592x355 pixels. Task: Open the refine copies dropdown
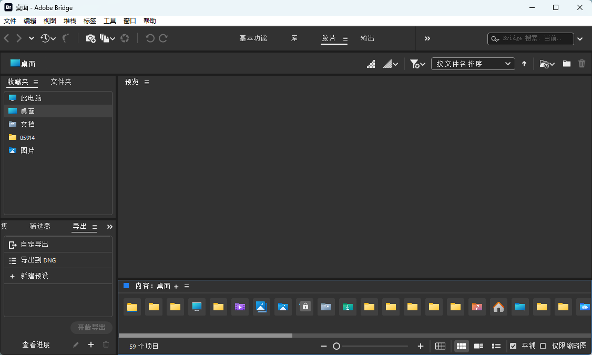pos(107,38)
